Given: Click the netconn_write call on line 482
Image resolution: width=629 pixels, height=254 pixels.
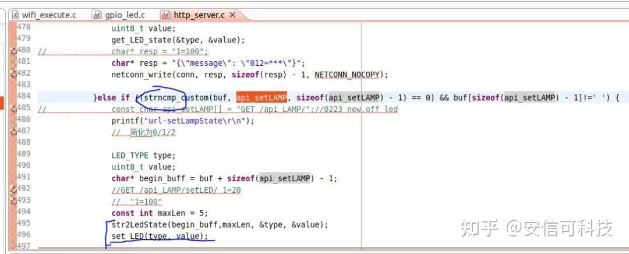Looking at the screenshot, I should 250,75.
